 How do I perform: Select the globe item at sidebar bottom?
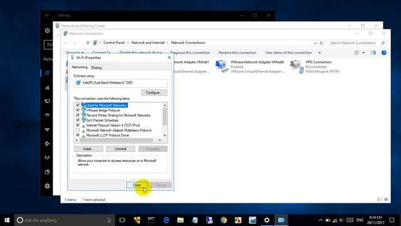(x=48, y=186)
